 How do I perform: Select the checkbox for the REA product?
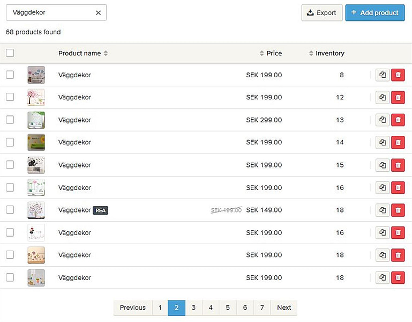[10, 210]
